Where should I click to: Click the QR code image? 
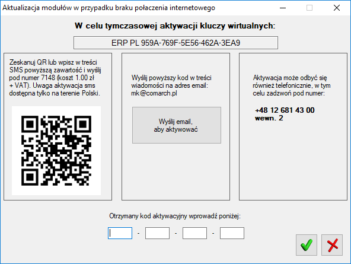[56, 151]
